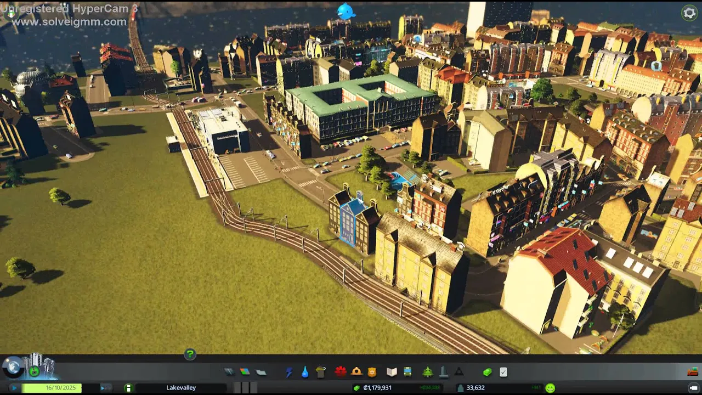Screen dimensions: 702x395
Task: Click the Lakevalley city name field
Action: click(x=180, y=388)
